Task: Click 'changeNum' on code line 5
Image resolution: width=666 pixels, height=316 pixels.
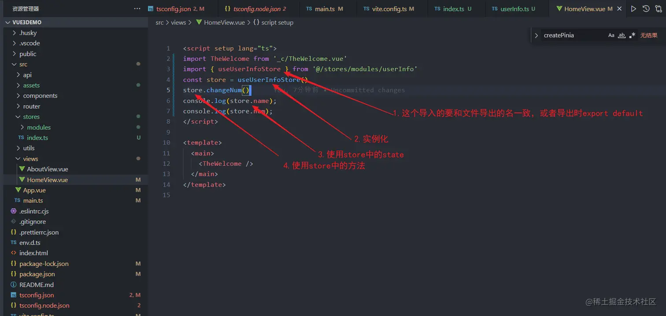Action: (x=224, y=90)
